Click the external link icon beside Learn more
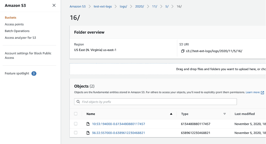Image resolution: width=266 pixels, height=144 pixels. (x=262, y=93)
